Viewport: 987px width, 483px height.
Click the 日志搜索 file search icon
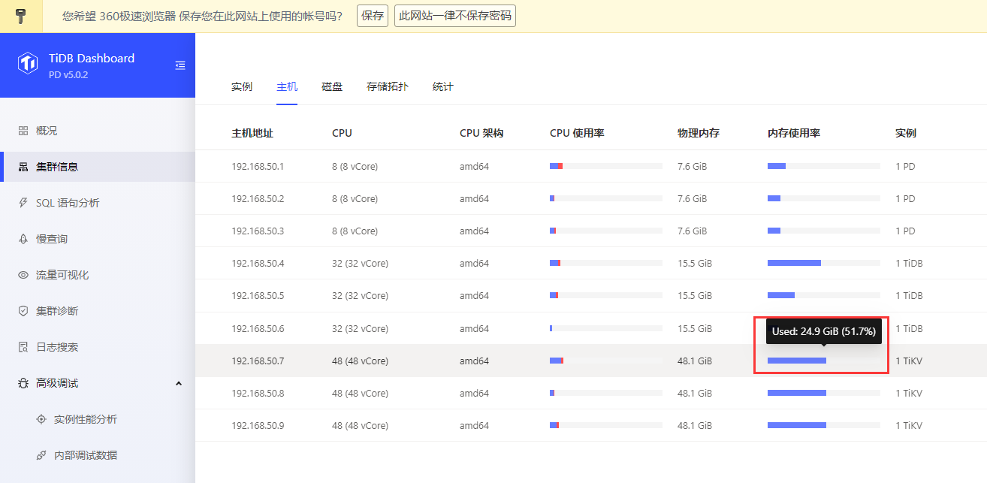click(x=23, y=347)
